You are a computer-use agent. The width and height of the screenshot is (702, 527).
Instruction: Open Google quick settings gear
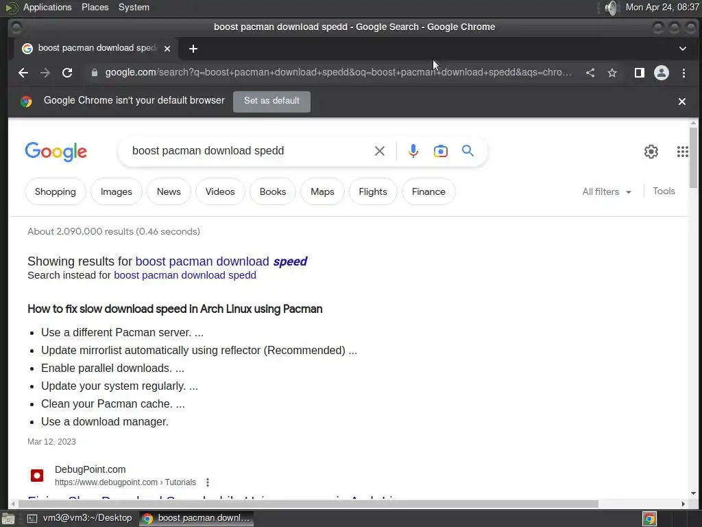coord(651,152)
